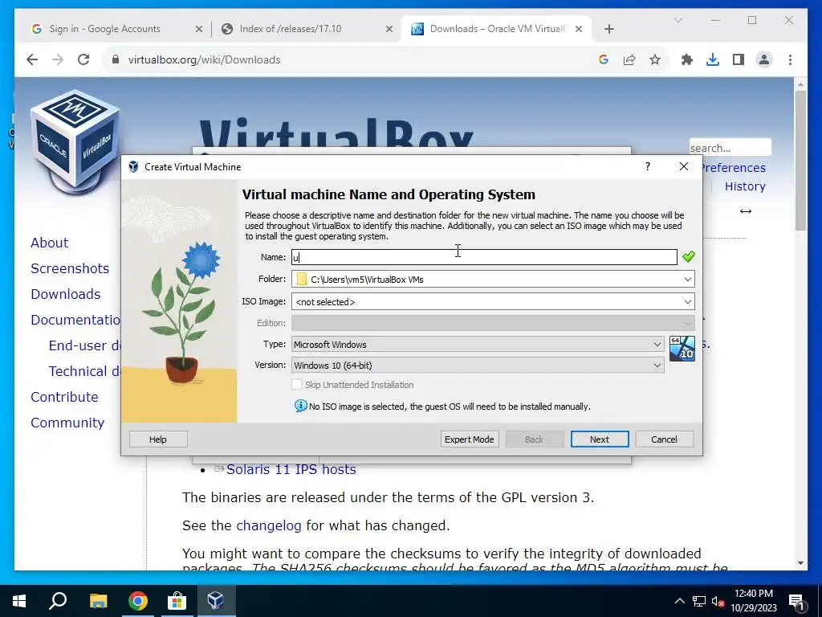822x617 pixels.
Task: Open VirtualBox from taskbar
Action: point(216,601)
